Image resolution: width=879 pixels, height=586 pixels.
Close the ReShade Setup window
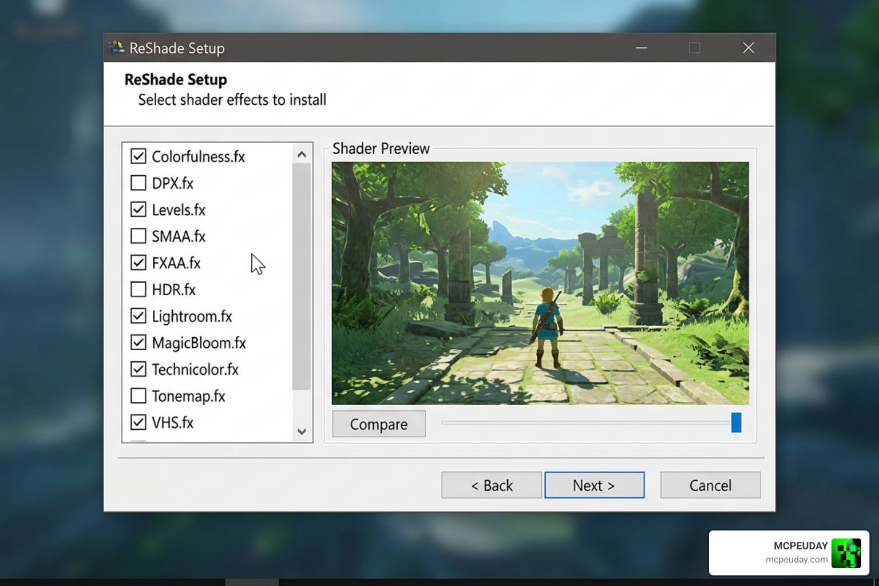749,47
